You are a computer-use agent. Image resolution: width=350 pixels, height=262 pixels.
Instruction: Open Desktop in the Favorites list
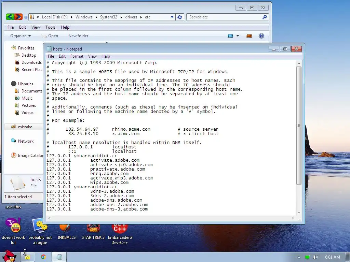pyautogui.click(x=29, y=55)
